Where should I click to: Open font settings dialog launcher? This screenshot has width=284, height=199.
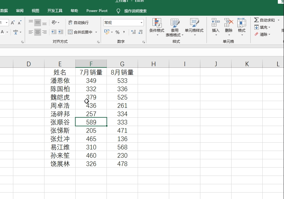tap(22, 42)
